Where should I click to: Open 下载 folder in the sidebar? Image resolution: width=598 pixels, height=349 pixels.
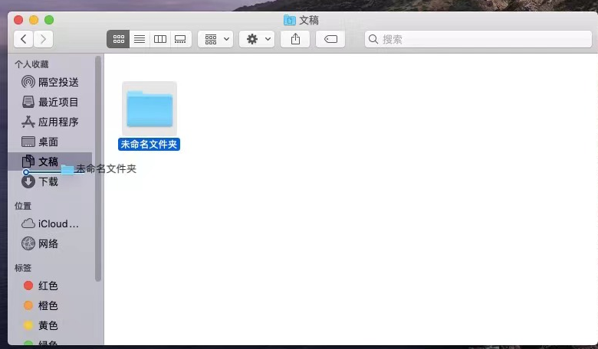tap(48, 182)
